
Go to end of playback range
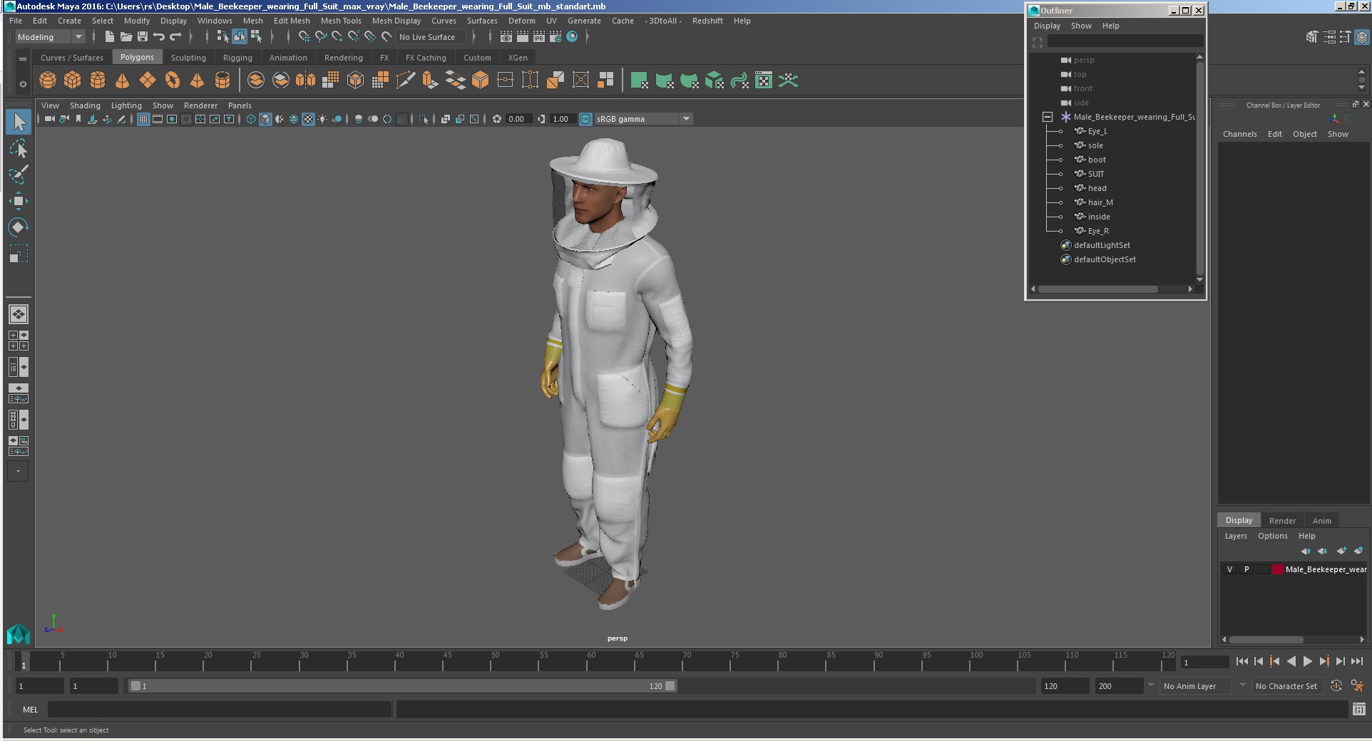[1357, 661]
